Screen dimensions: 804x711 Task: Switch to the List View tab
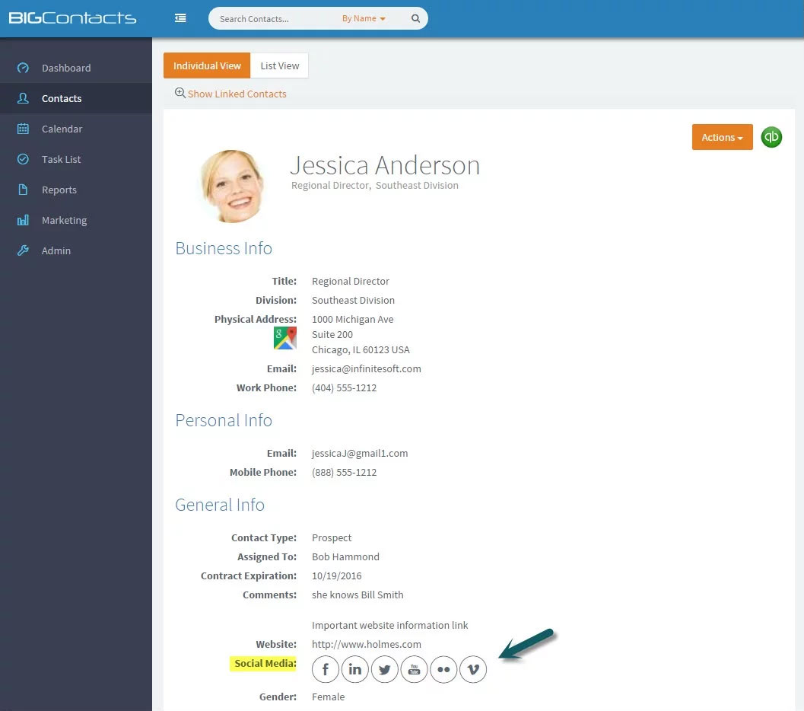point(279,65)
